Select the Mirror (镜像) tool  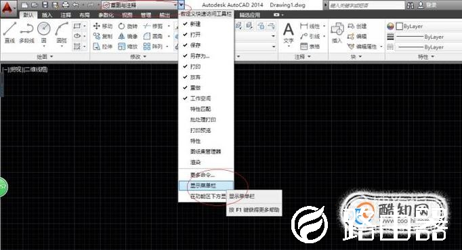pos(128,36)
